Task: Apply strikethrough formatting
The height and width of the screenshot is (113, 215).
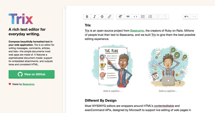Action: [102, 17]
